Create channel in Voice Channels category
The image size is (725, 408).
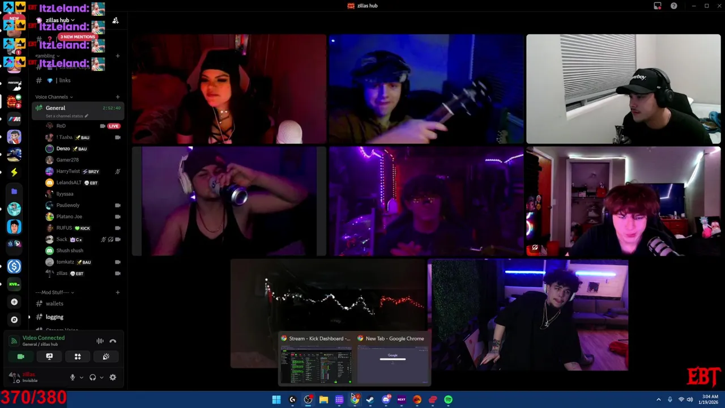pyautogui.click(x=117, y=97)
